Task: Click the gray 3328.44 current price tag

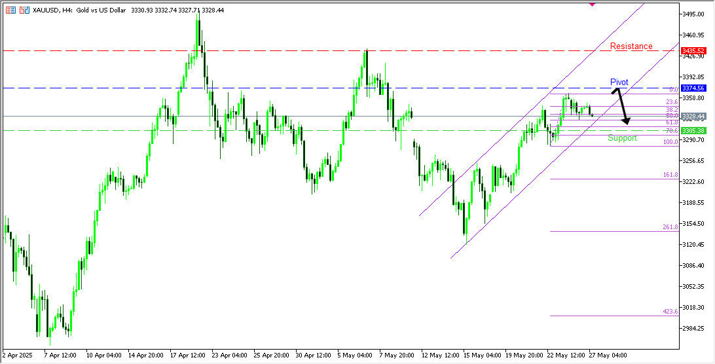Action: point(692,117)
